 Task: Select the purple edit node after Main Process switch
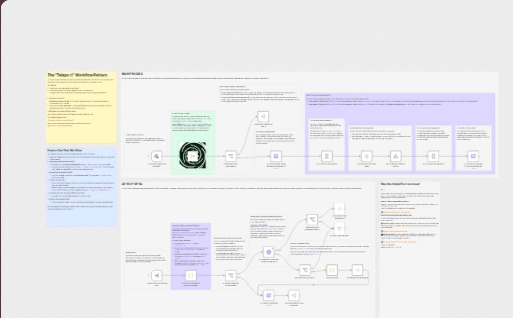276,156
